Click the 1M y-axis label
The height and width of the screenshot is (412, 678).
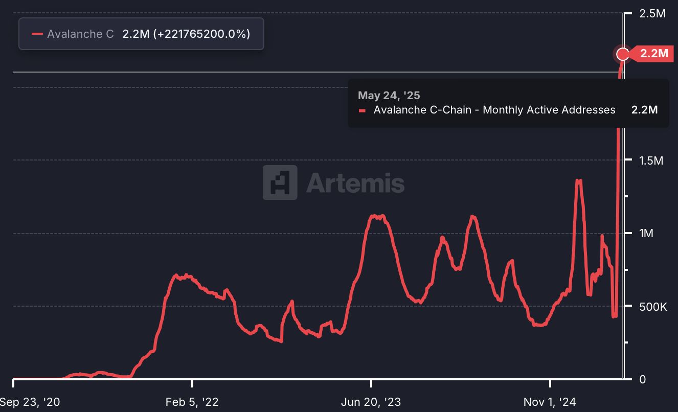click(646, 234)
